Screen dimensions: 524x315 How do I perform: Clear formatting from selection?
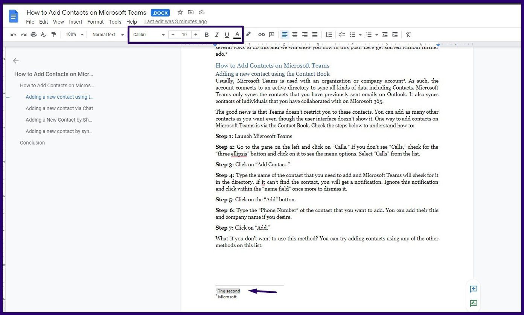(x=408, y=35)
